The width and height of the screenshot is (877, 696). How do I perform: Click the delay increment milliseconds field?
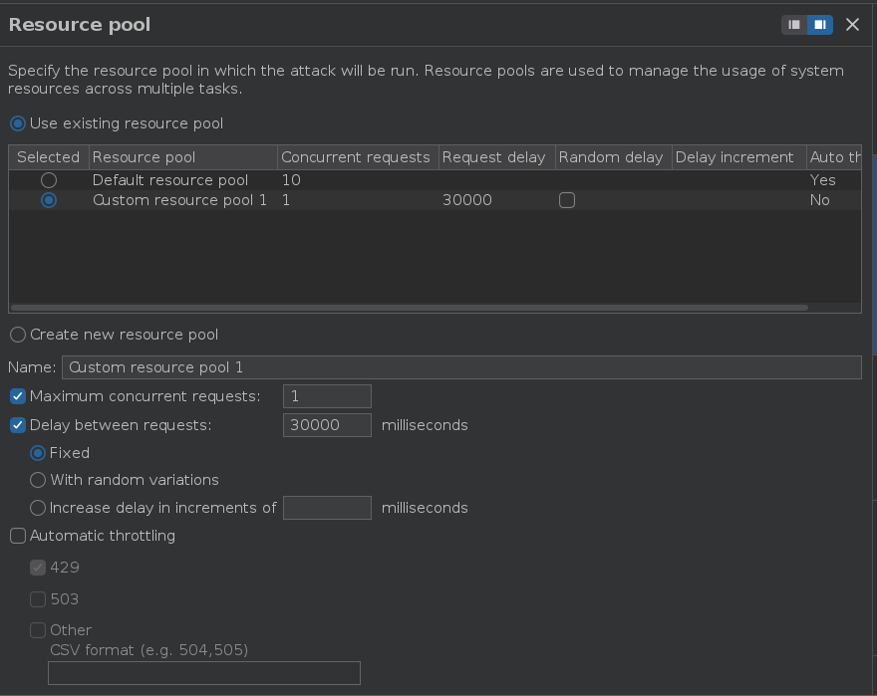tap(327, 508)
